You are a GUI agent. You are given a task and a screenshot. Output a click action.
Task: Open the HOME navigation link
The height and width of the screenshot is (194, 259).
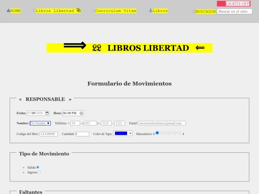[15, 11]
